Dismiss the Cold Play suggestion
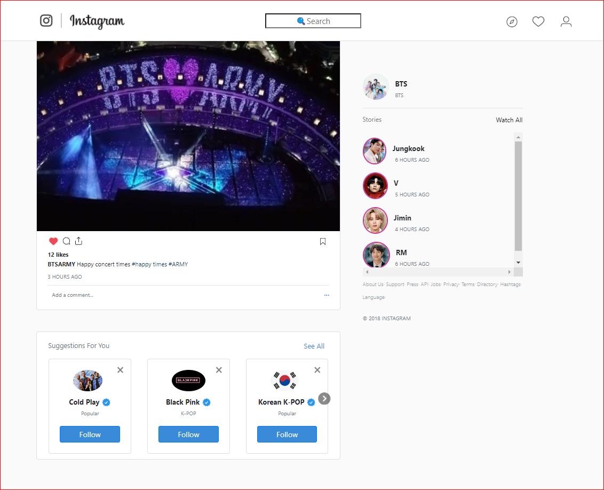Image resolution: width=604 pixels, height=490 pixels. click(120, 369)
